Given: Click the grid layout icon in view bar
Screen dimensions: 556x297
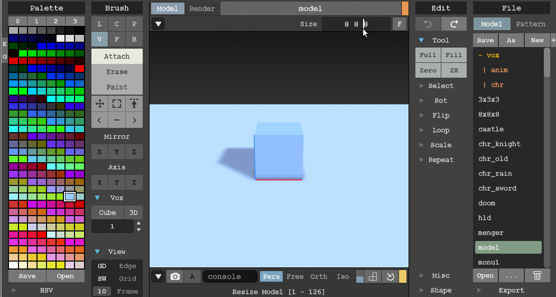Looking at the screenshot, I should (373, 276).
